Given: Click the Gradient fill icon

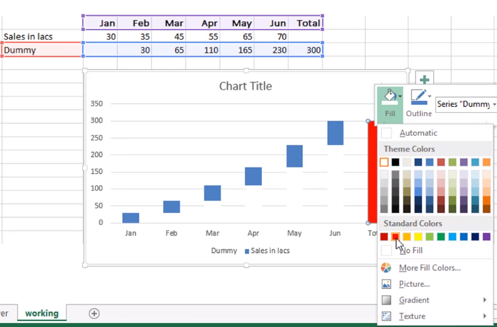Looking at the screenshot, I should click(386, 300).
